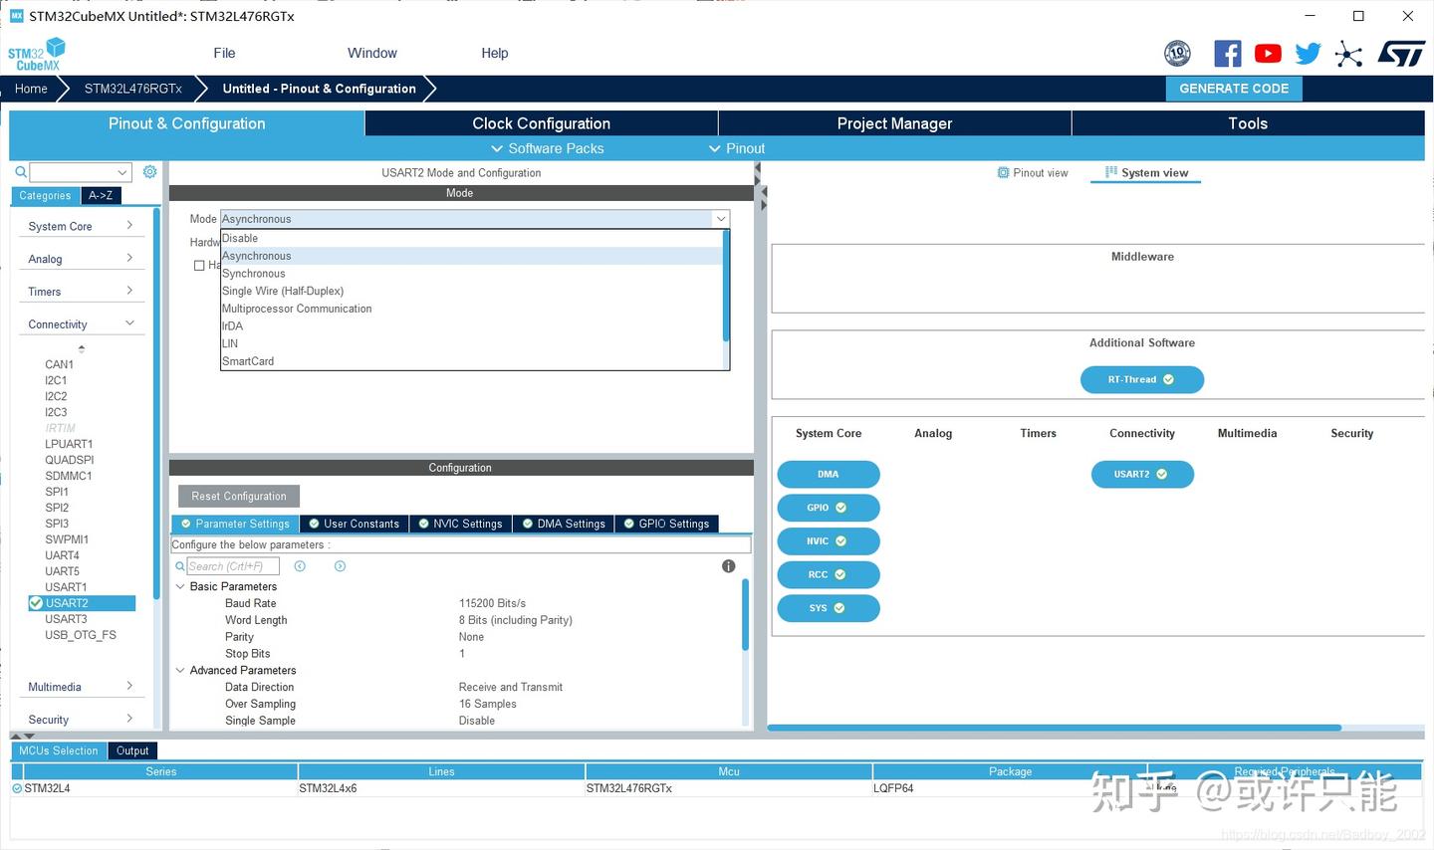Click the system view horizontal scrollbar
The image size is (1434, 850).
coord(1055,729)
